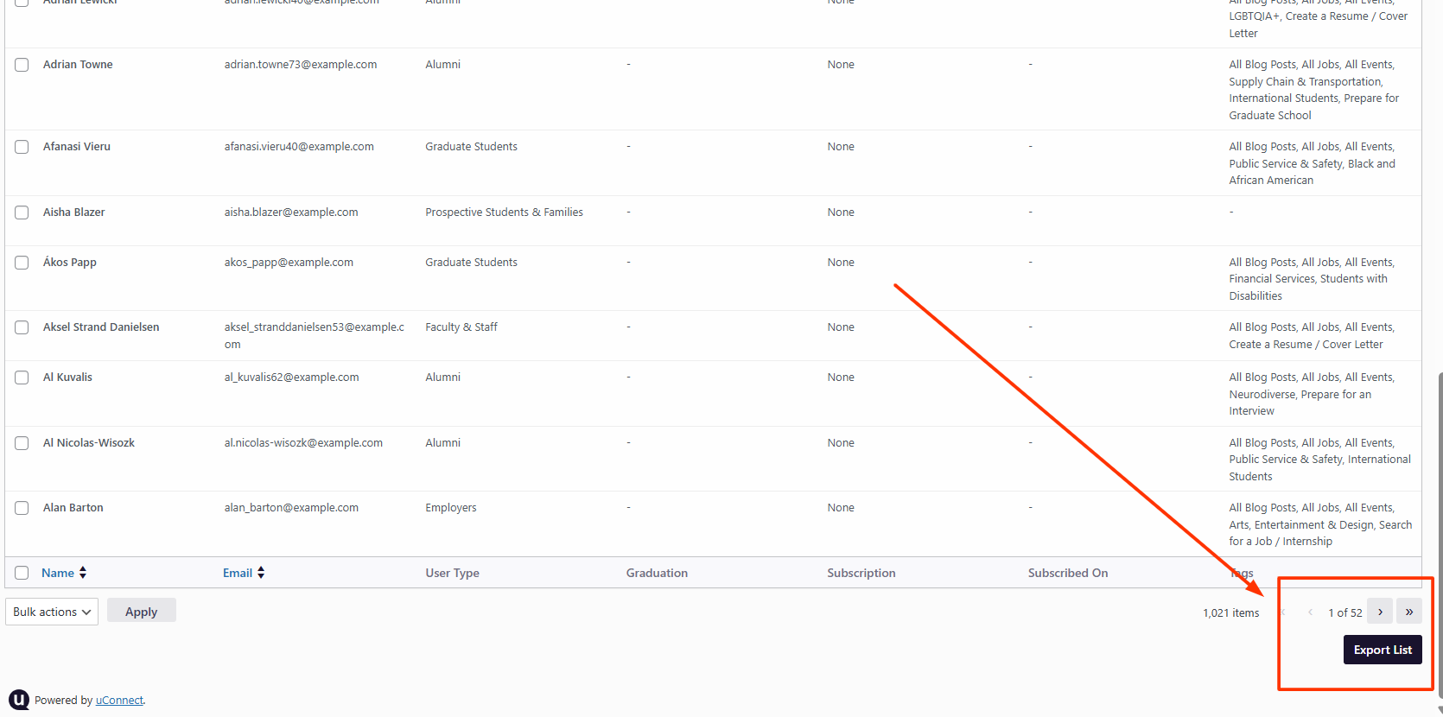Open the Bulk actions dropdown

pos(52,612)
